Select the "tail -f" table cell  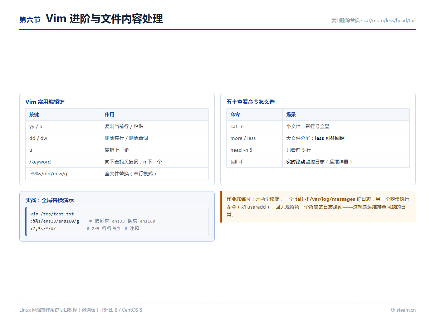(255, 162)
